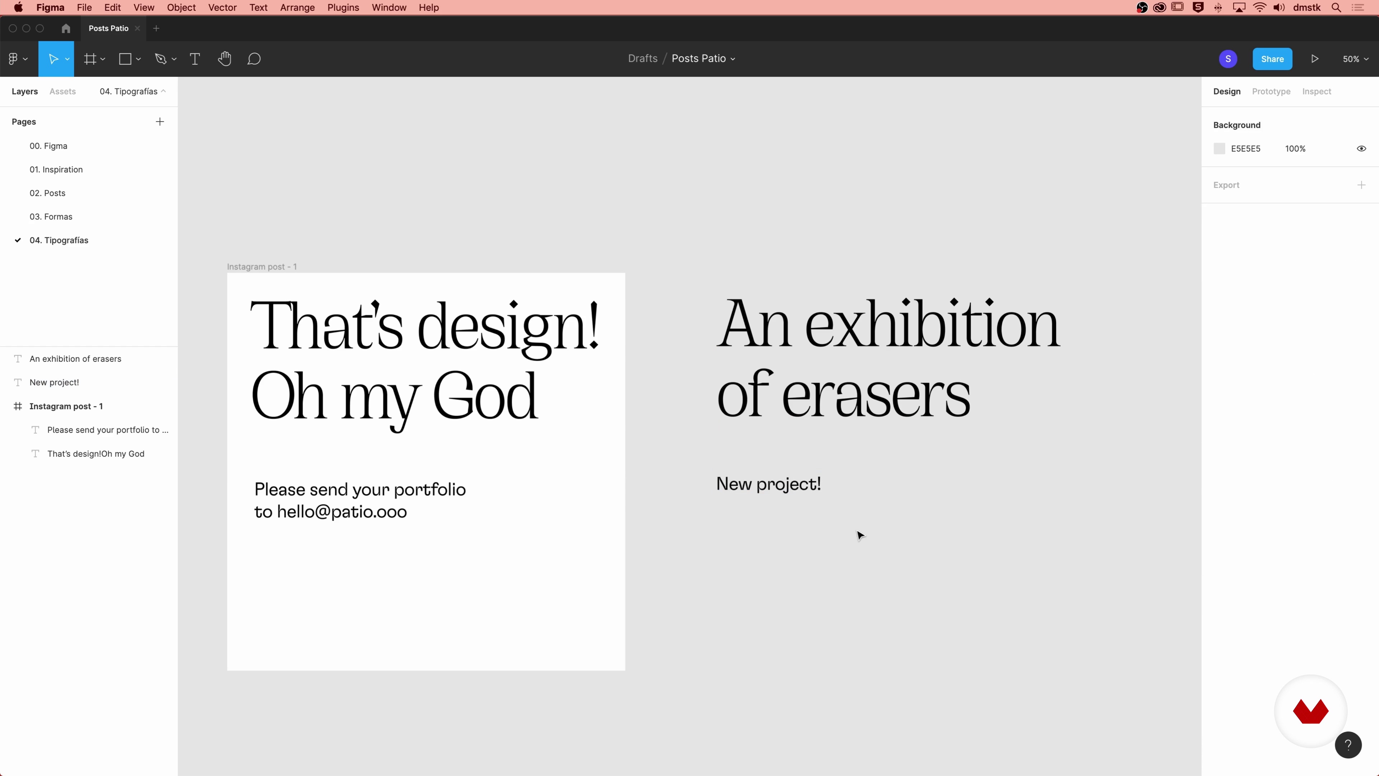Click text layer icon for New project!
The width and height of the screenshot is (1379, 776).
click(18, 382)
